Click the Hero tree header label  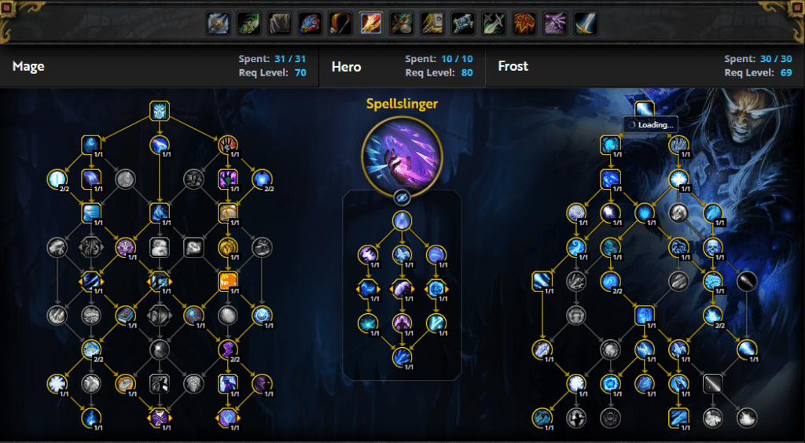pyautogui.click(x=346, y=66)
